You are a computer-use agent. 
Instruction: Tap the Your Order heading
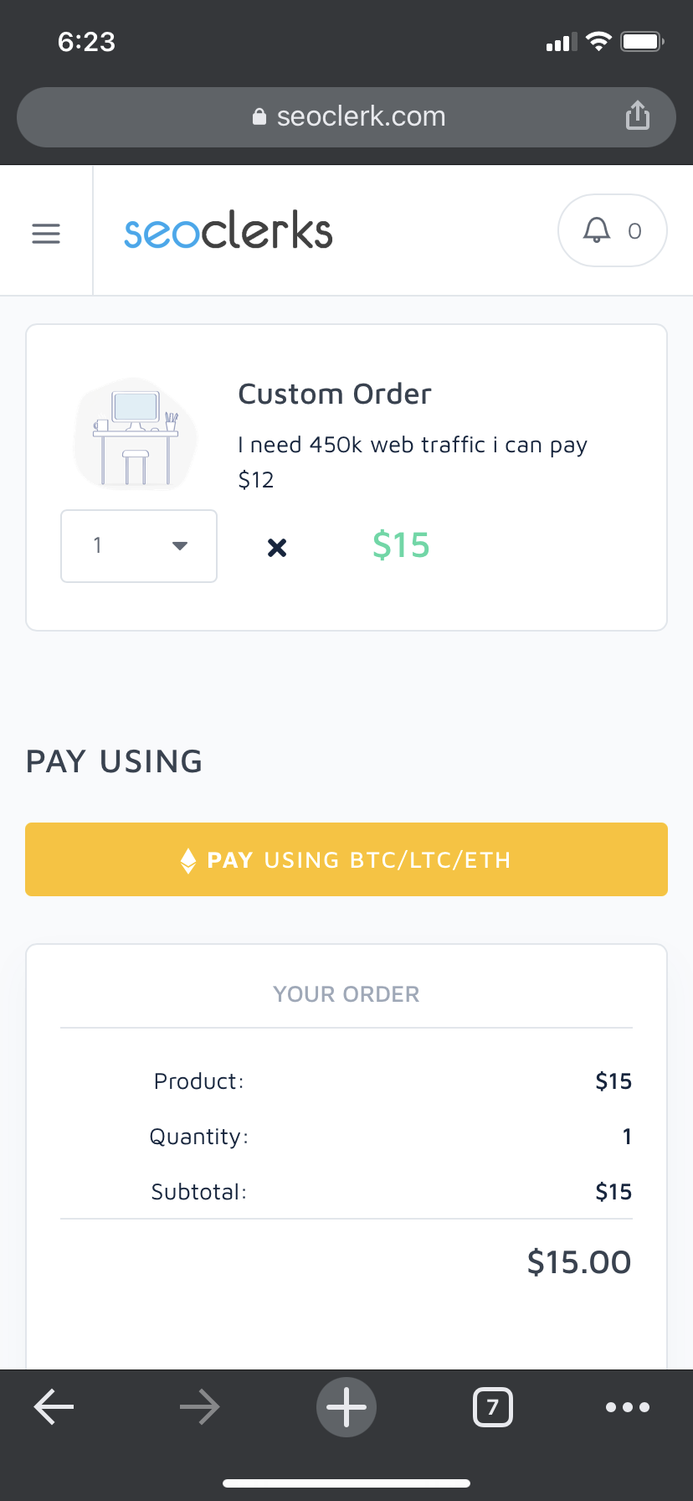click(x=346, y=994)
